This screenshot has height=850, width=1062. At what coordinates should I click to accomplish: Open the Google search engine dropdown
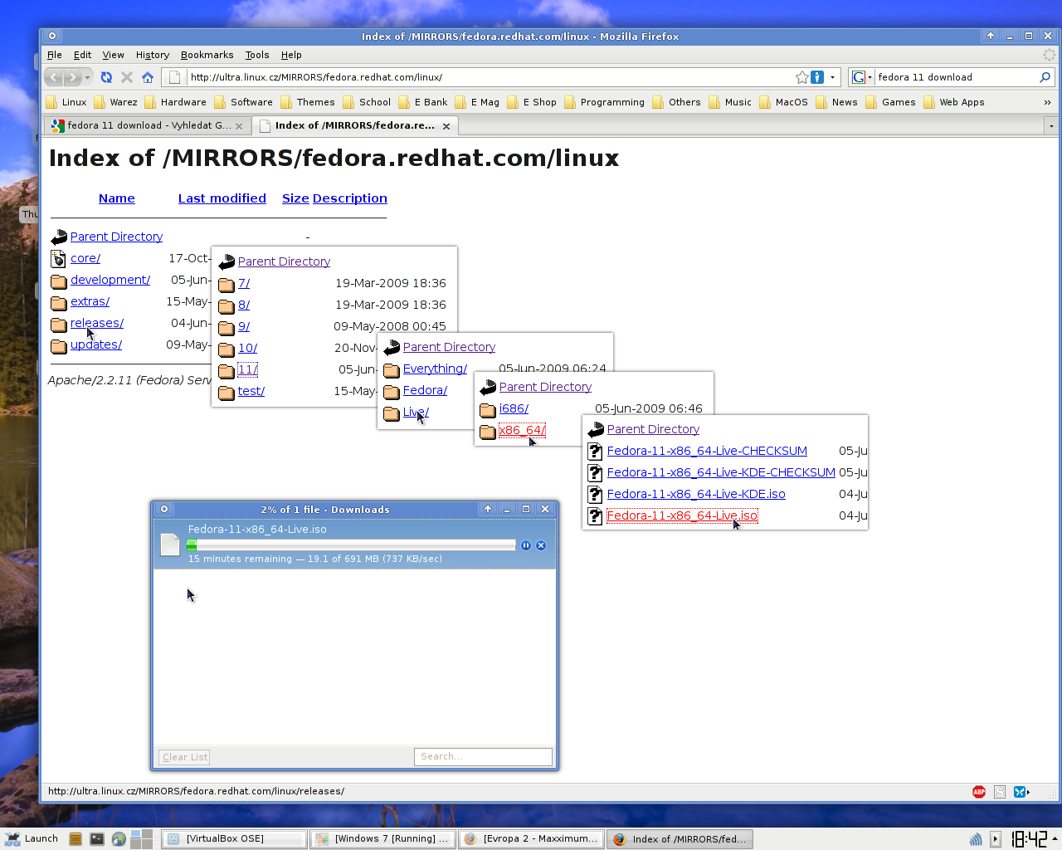(x=861, y=77)
